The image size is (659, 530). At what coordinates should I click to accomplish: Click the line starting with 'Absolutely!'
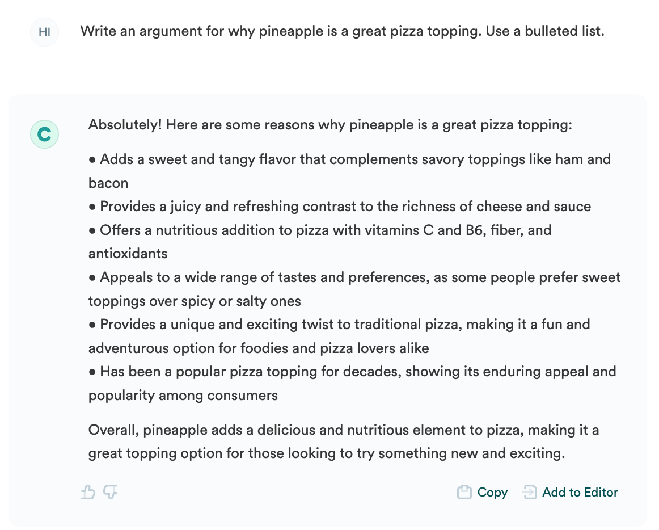click(x=330, y=124)
